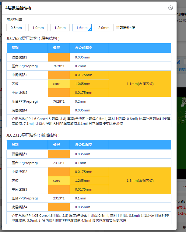
Task: Click the 1.3mm(含铜芯板) yellow cell
Action: (140, 181)
